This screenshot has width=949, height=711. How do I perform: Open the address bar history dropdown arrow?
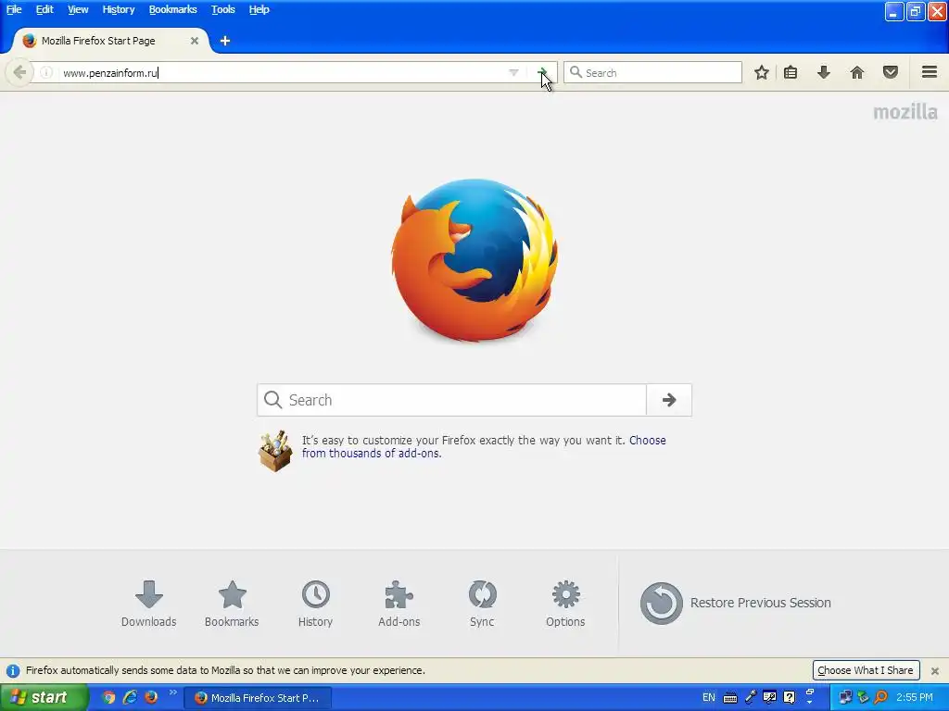[x=513, y=72]
